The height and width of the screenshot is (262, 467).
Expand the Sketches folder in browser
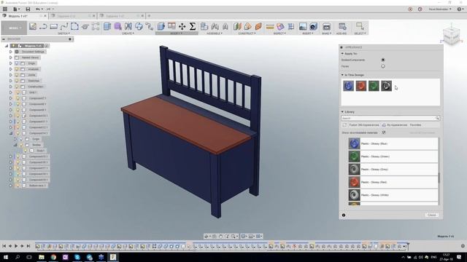click(x=11, y=81)
